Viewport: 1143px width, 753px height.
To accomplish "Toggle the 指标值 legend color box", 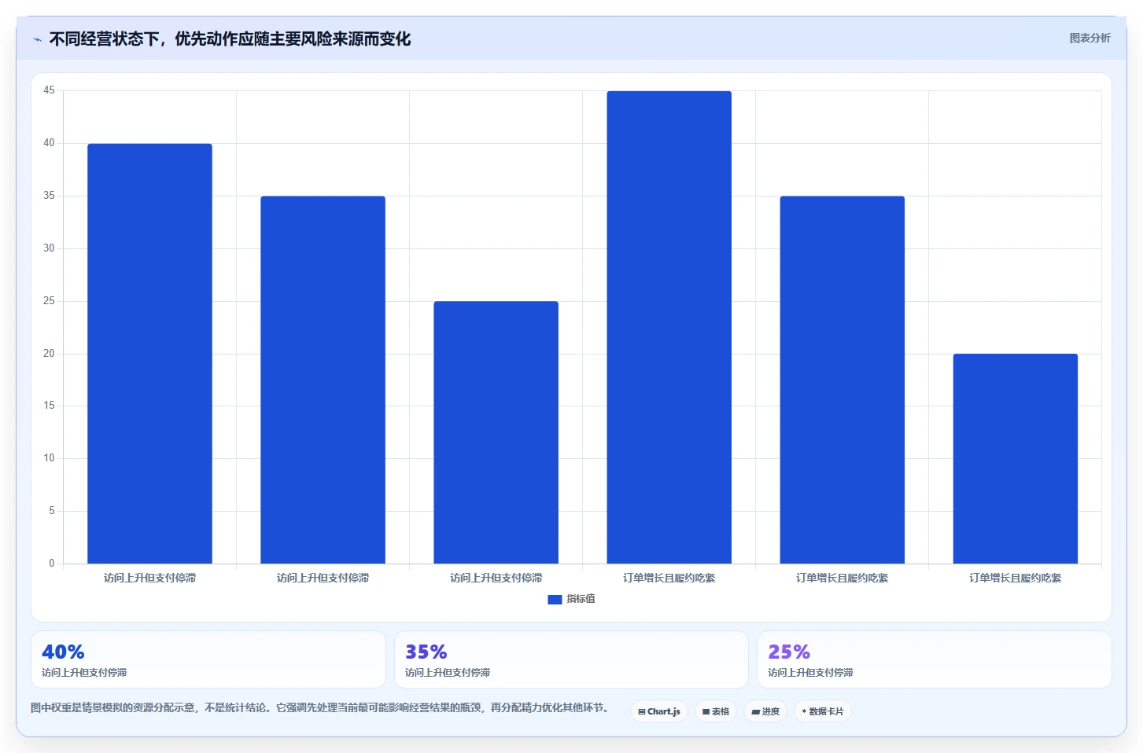I will 555,599.
